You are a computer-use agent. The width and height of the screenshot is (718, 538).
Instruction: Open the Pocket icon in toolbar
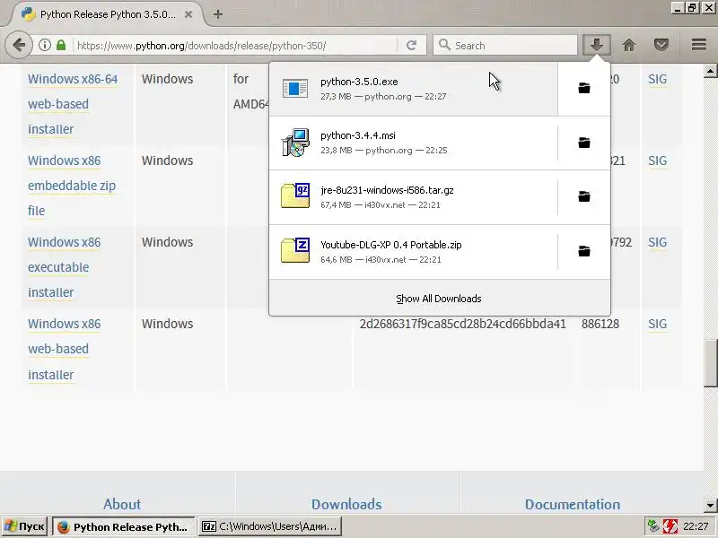(661, 45)
